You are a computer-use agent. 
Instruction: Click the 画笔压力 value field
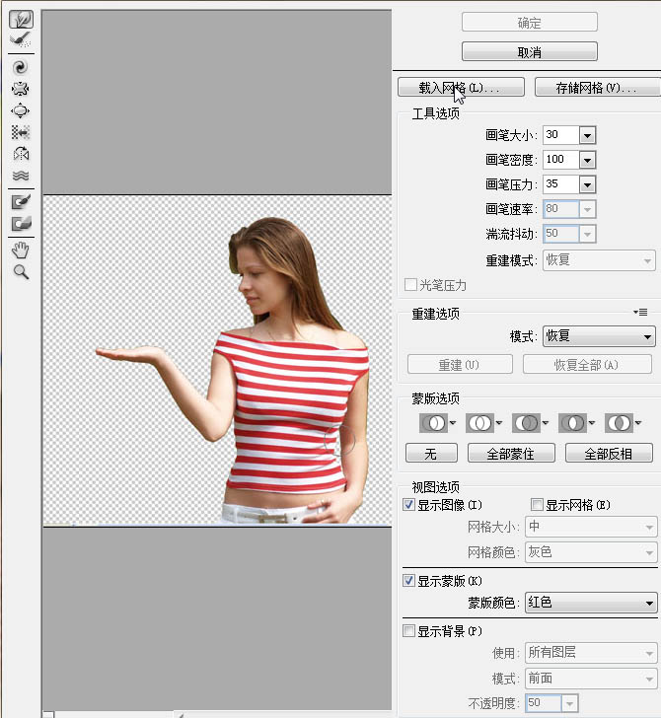click(561, 184)
